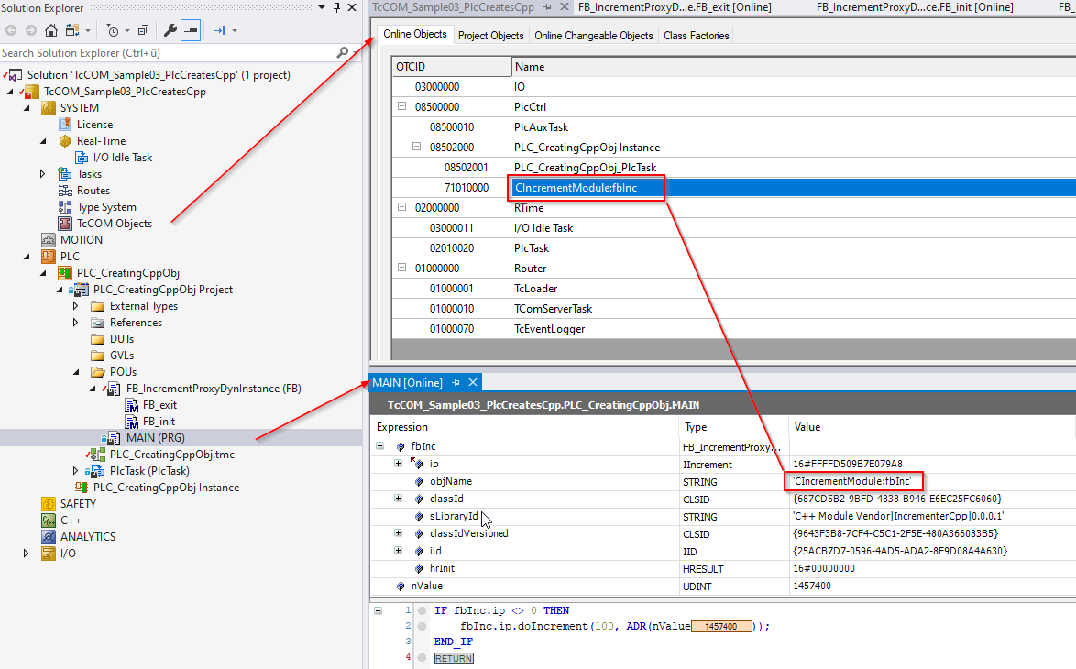1076x669 pixels.
Task: Focus the Search Solution Explorer field
Action: [x=168, y=53]
